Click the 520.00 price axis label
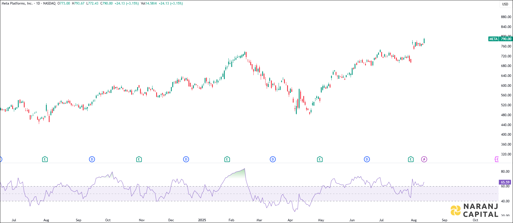 tap(506, 105)
